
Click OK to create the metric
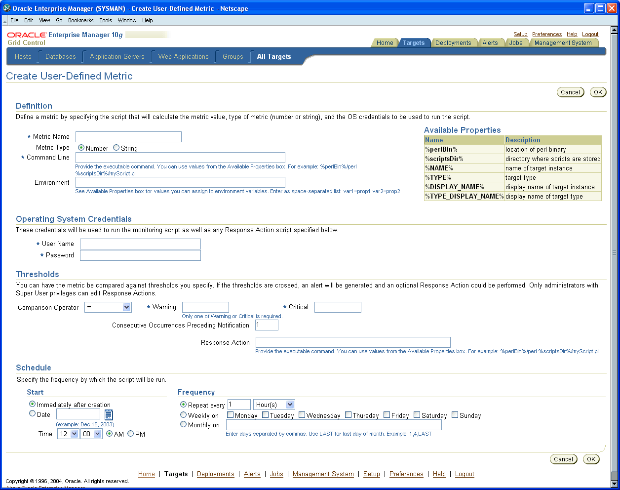point(598,92)
